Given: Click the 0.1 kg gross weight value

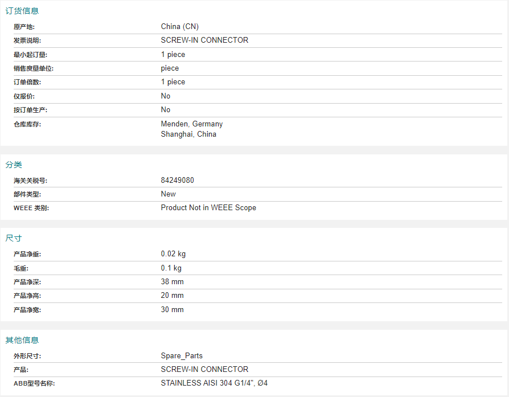Looking at the screenshot, I should tap(171, 268).
